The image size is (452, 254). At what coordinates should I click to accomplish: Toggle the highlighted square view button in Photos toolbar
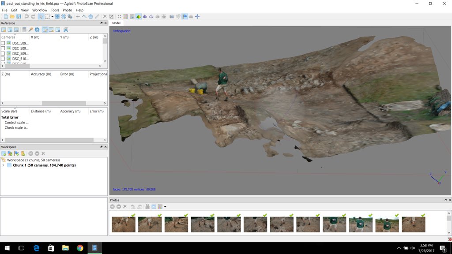point(154,206)
